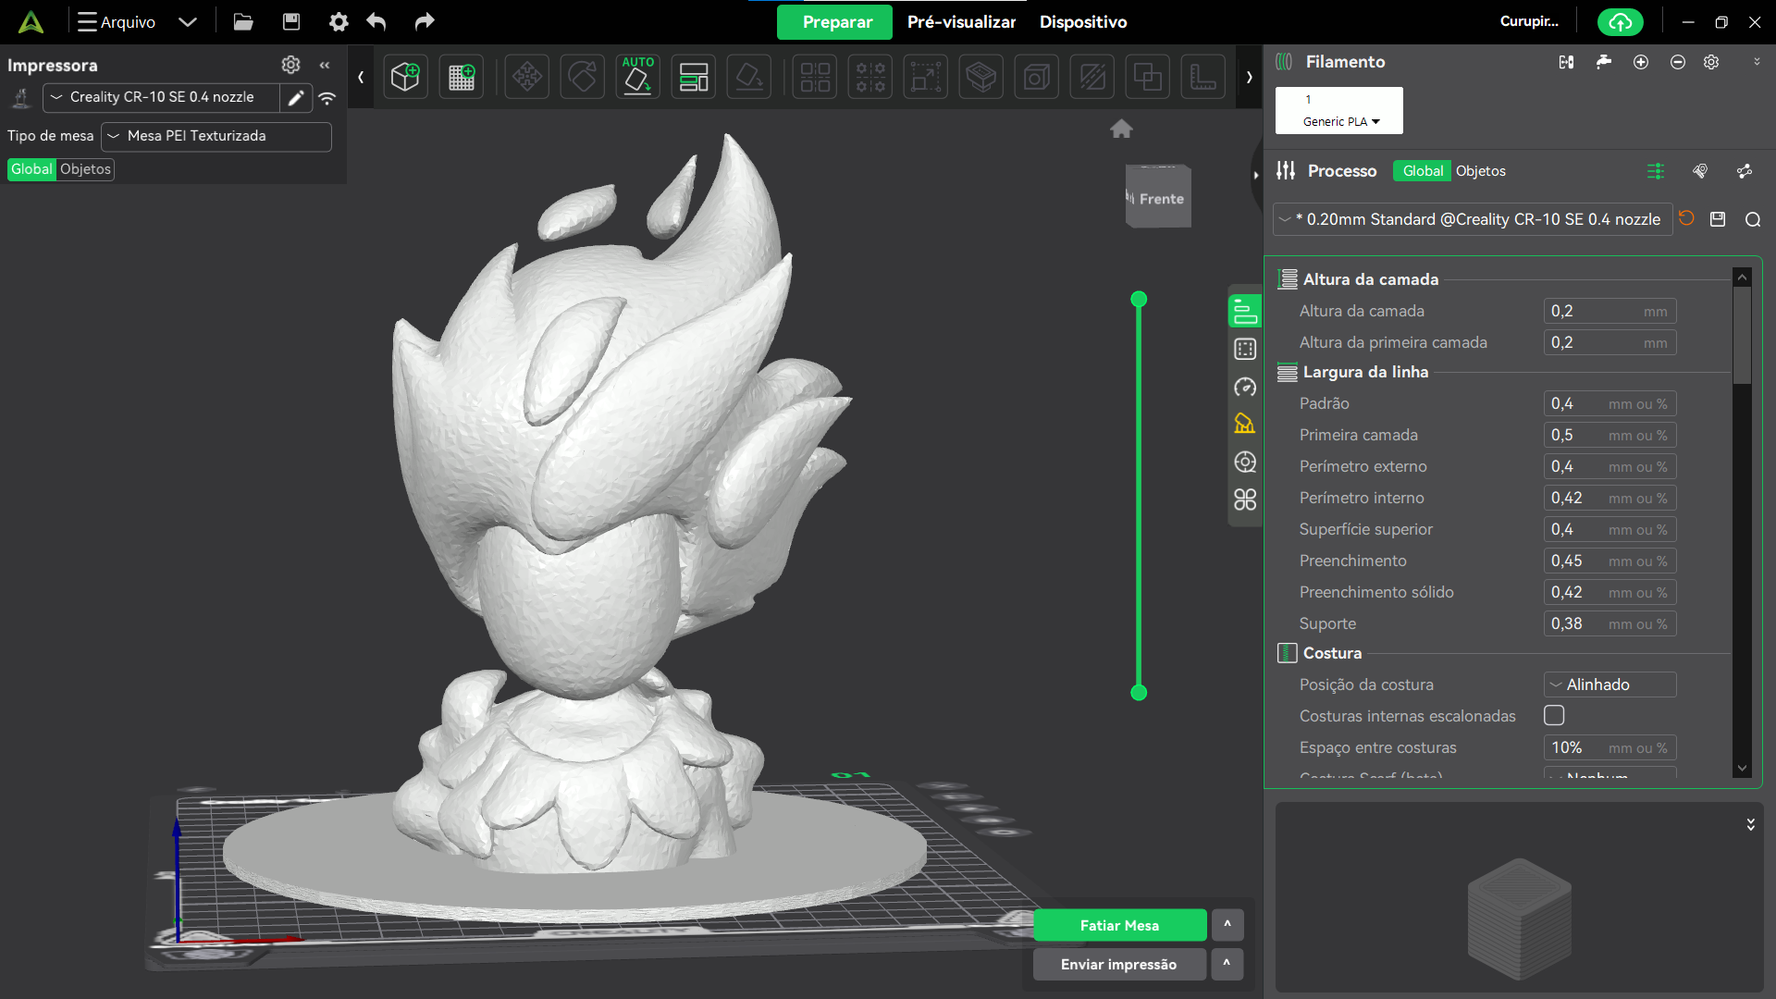The height and width of the screenshot is (999, 1776).
Task: Select the Lay on face tool
Action: point(749,77)
